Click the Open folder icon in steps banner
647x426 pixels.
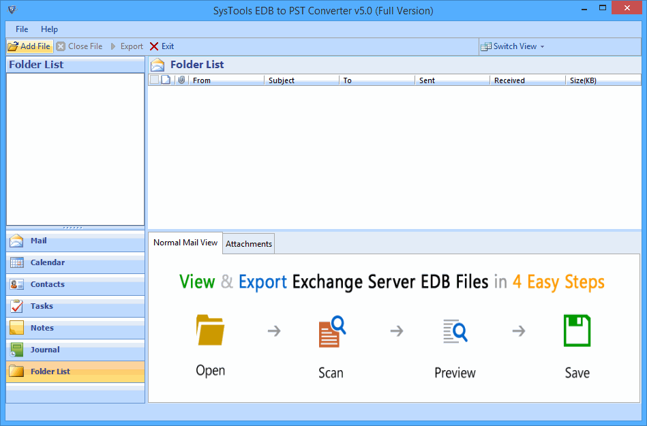(x=210, y=330)
